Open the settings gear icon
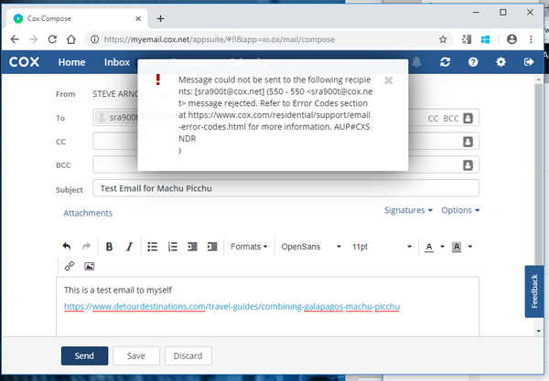 (501, 62)
